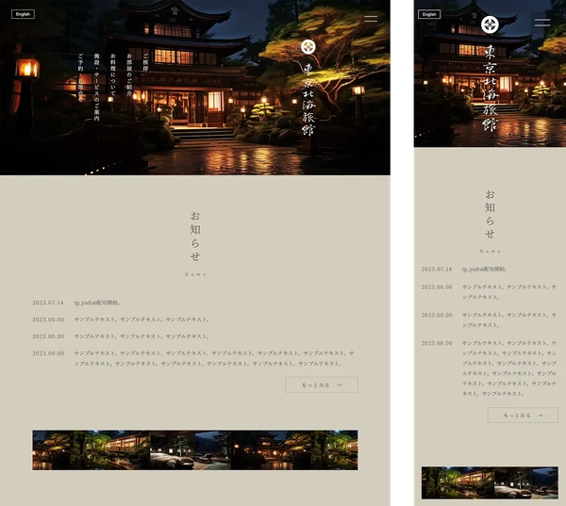This screenshot has height=506, width=566.
Task: Open the parked car thumbnail in the mobile strip
Action: pos(526,483)
